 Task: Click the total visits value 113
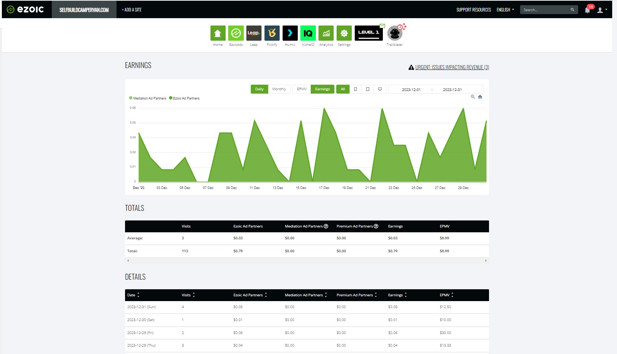point(185,251)
